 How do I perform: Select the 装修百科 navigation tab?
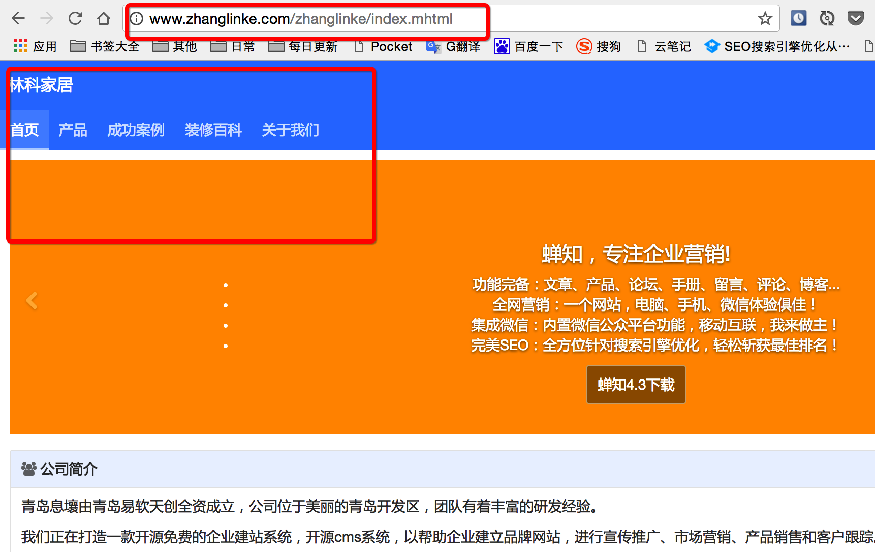coord(213,130)
